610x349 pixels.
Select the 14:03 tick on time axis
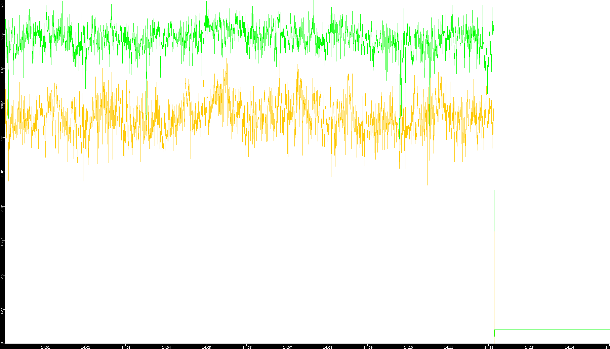[x=126, y=347]
